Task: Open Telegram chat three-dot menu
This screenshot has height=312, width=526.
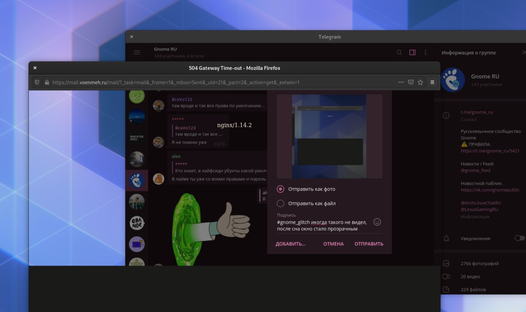Action: pos(426,53)
